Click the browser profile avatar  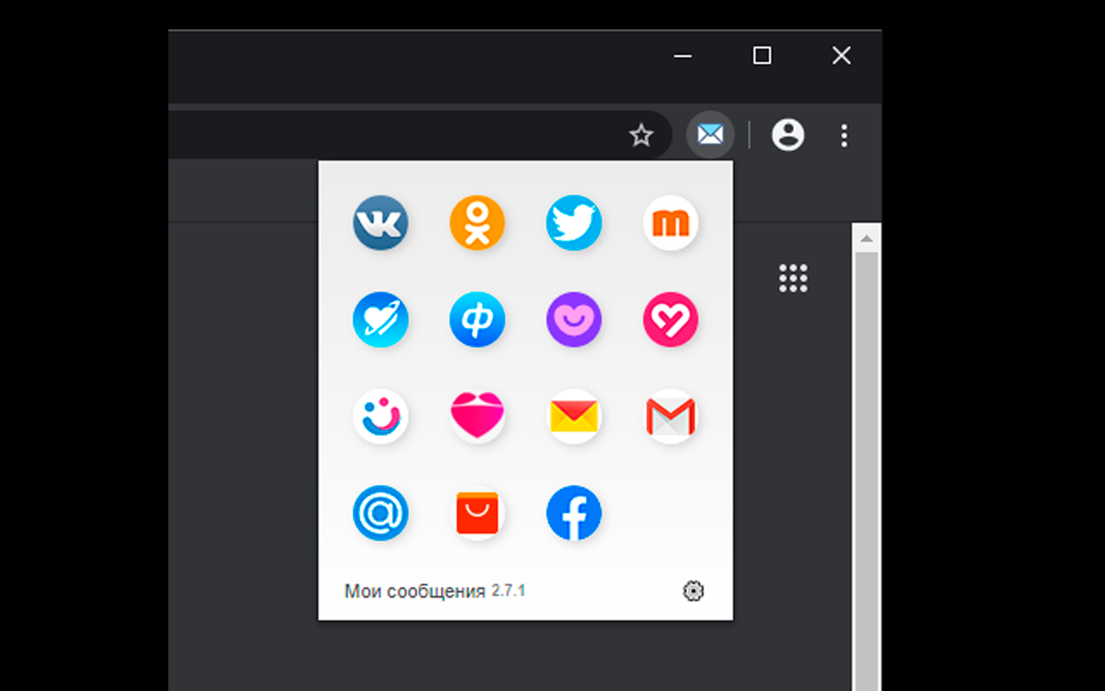point(787,135)
